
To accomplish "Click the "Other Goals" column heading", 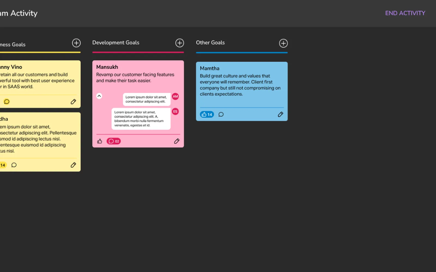I will click(x=210, y=43).
